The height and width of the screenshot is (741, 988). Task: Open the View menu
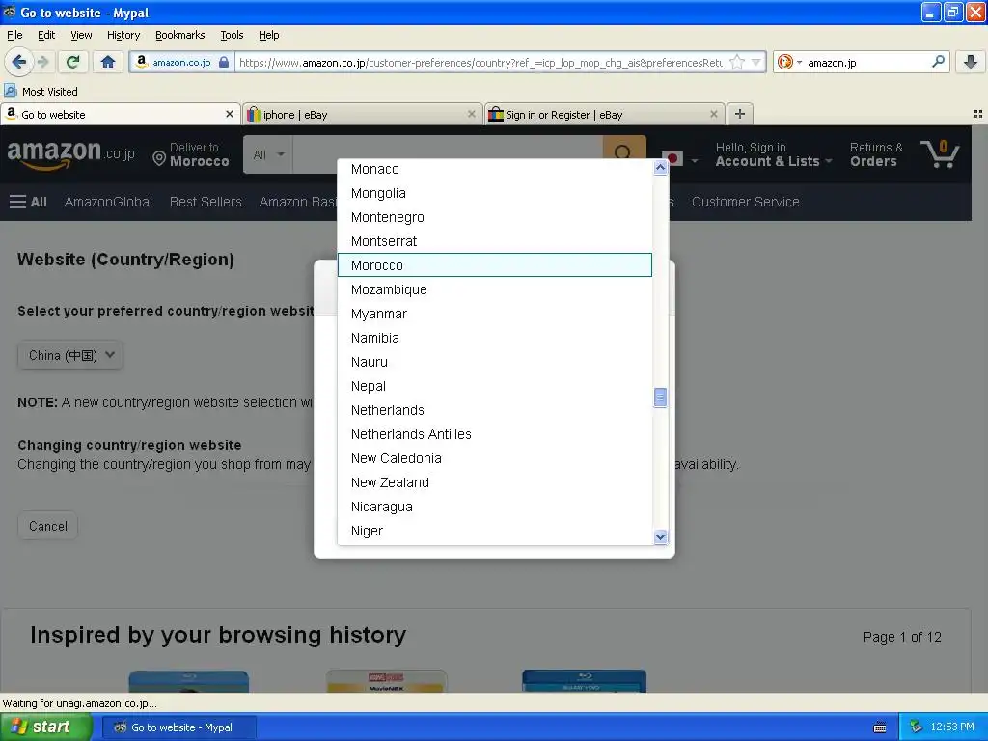point(81,35)
